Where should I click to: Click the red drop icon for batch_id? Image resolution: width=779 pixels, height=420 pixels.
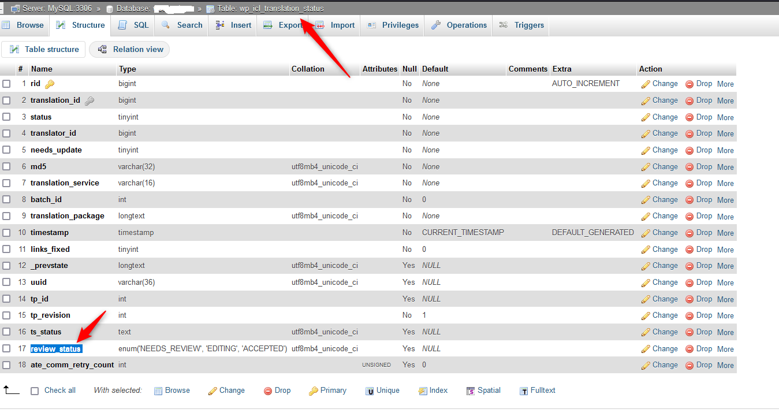pyautogui.click(x=689, y=200)
